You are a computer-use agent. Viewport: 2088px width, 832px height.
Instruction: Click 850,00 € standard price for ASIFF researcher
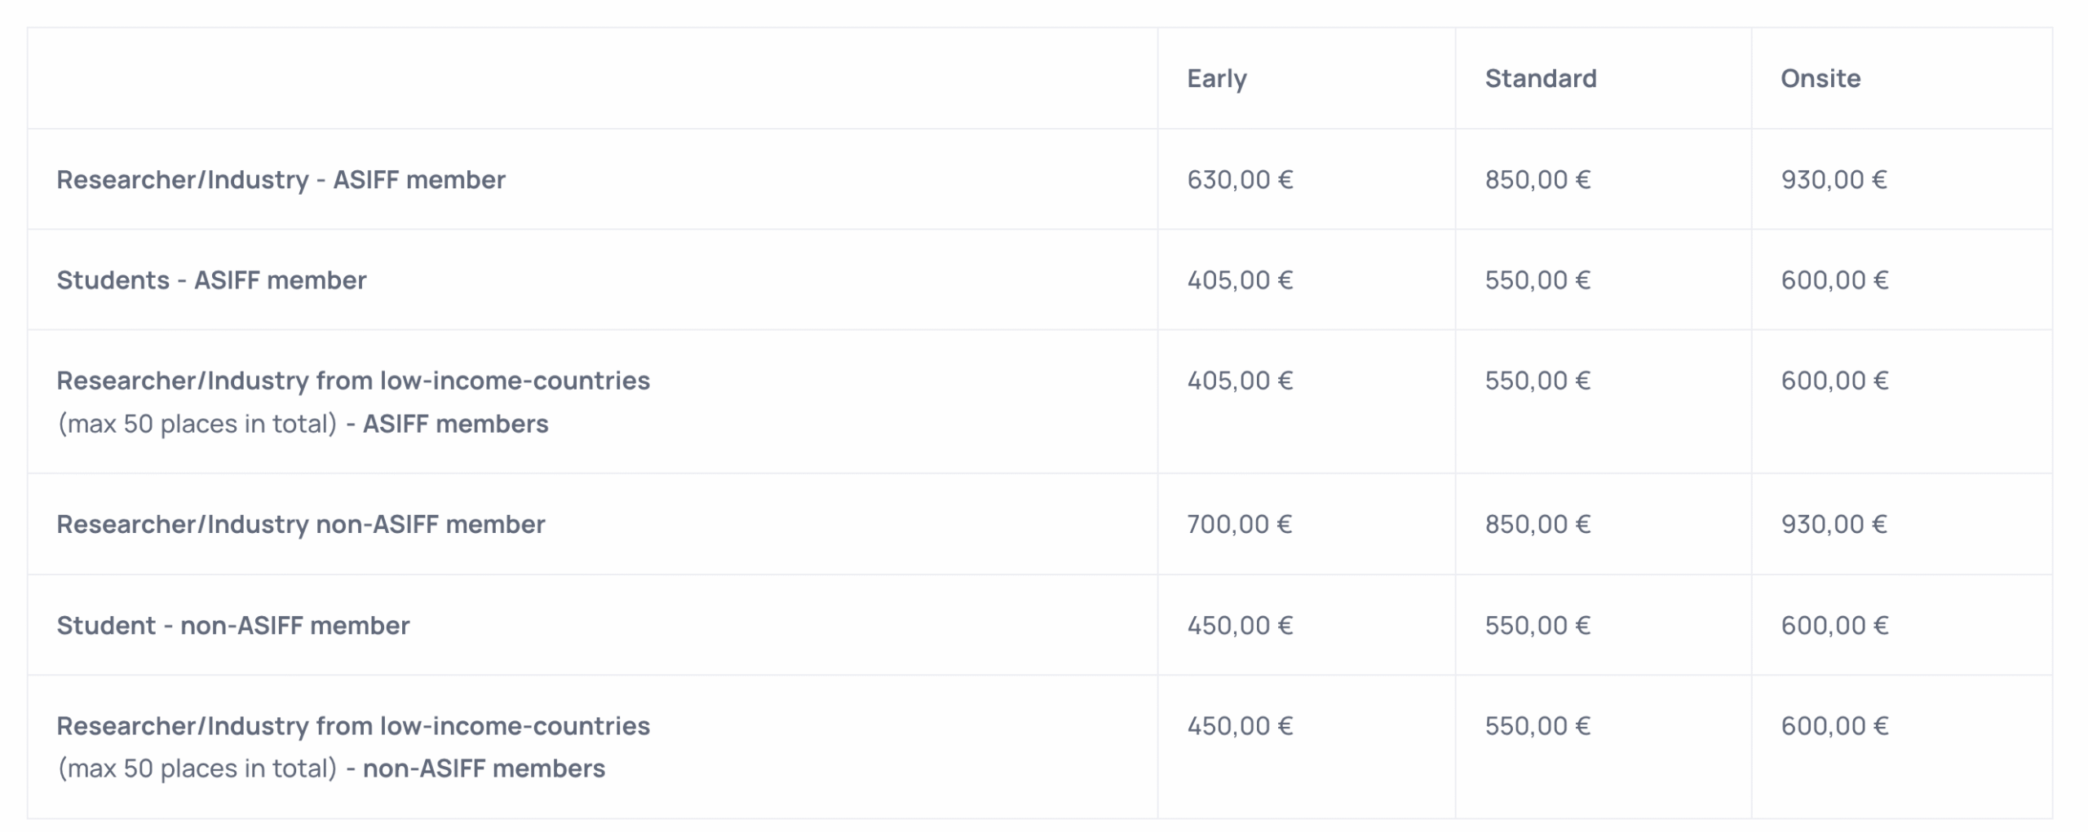(x=1537, y=179)
